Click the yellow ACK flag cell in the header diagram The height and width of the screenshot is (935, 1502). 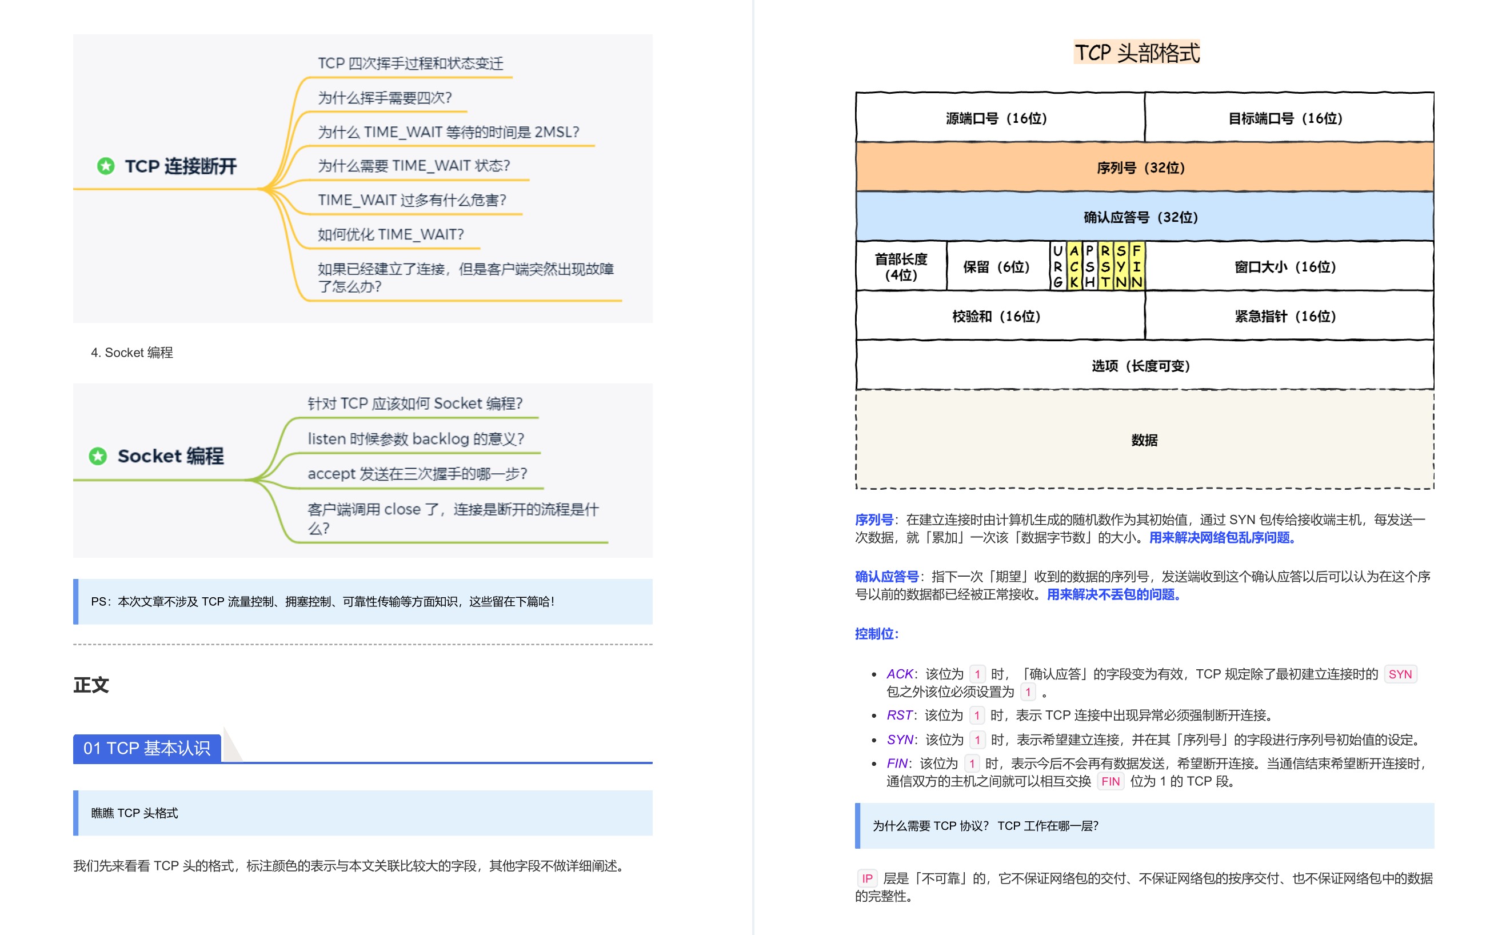pyautogui.click(x=1074, y=267)
